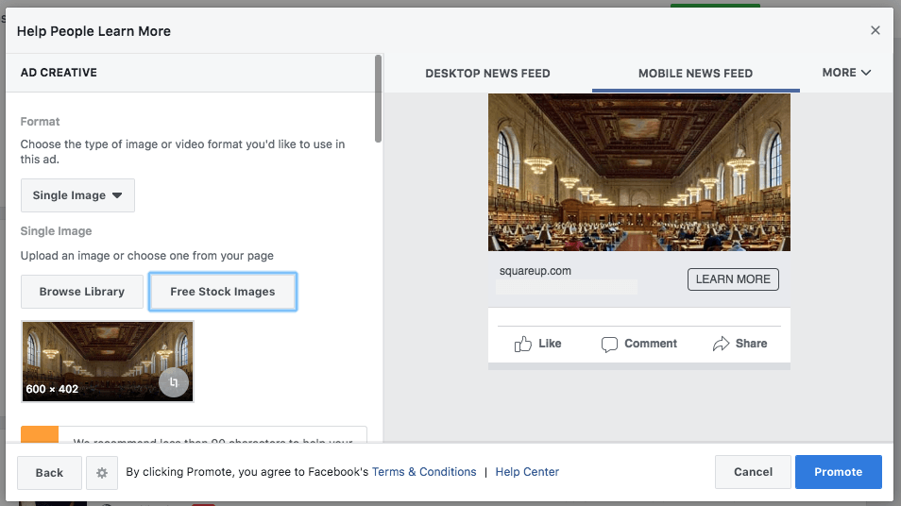Click the Browse Library button

(81, 292)
